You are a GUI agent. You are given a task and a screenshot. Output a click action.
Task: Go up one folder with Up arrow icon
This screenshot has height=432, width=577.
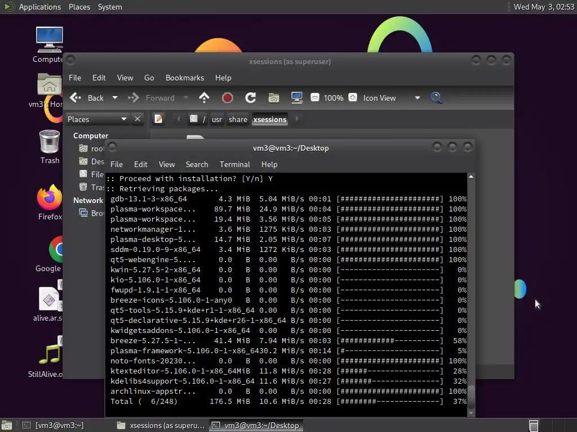[204, 98]
